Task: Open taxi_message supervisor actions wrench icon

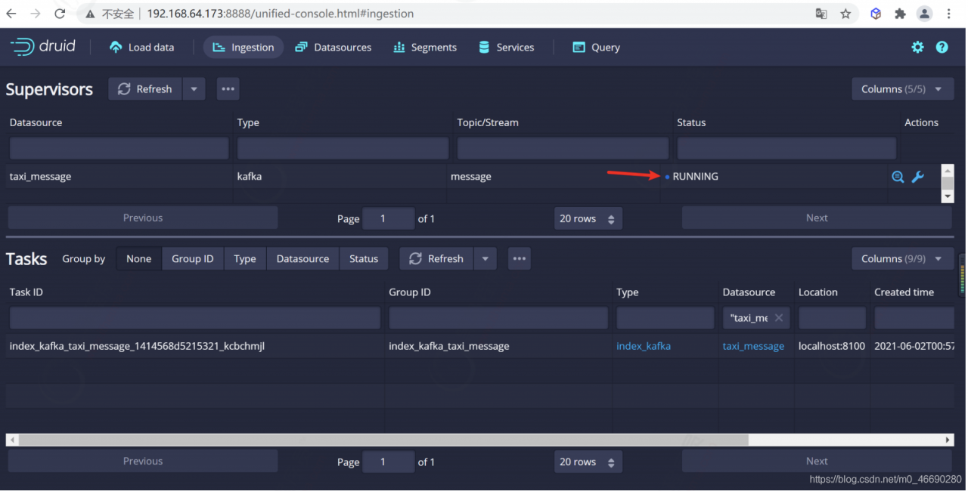Action: click(918, 177)
